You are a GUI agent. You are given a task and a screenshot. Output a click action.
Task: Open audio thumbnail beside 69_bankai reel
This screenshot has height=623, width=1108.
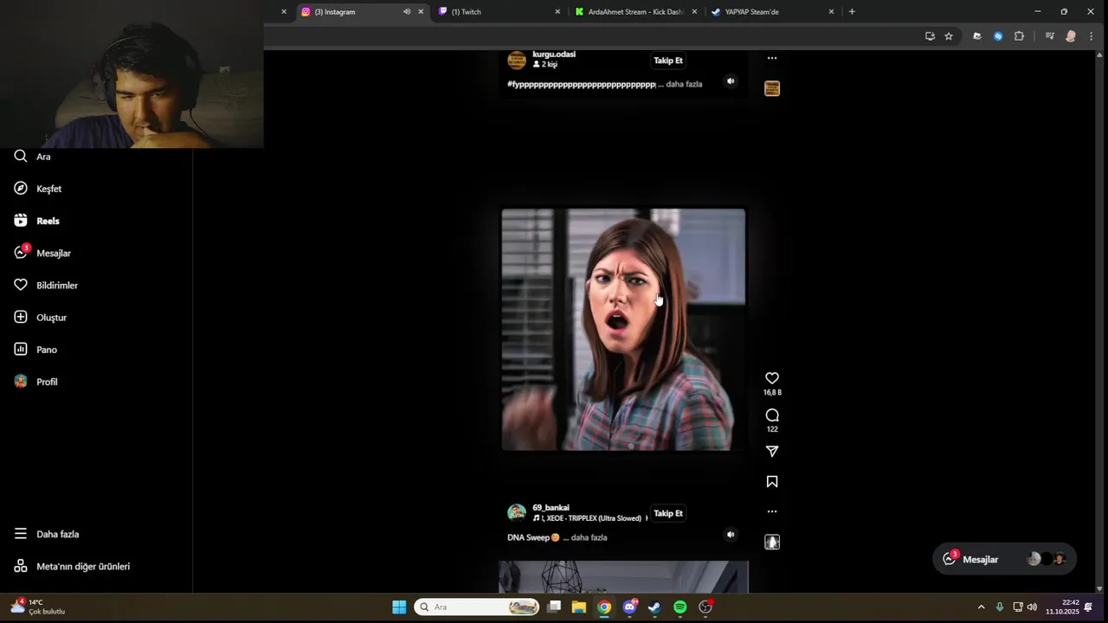pos(772,542)
